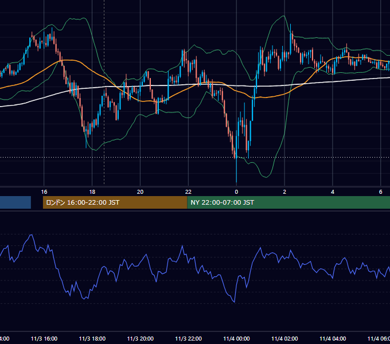The height and width of the screenshot is (344, 390).
Task: Click the "2" hour label on price chart axis
Action: click(284, 192)
